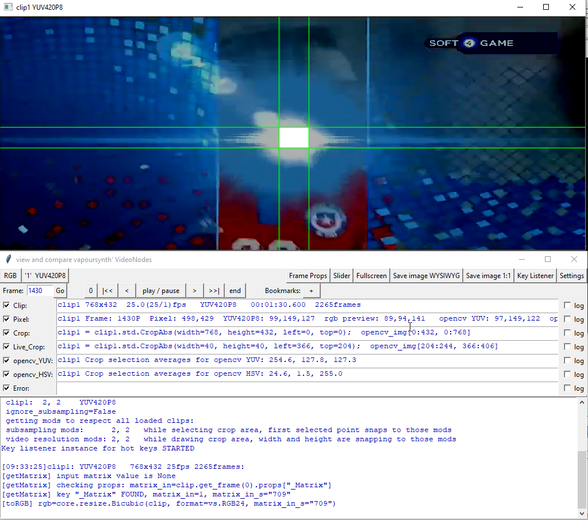
Task: Click the |<< skip backward button
Action: click(x=107, y=291)
